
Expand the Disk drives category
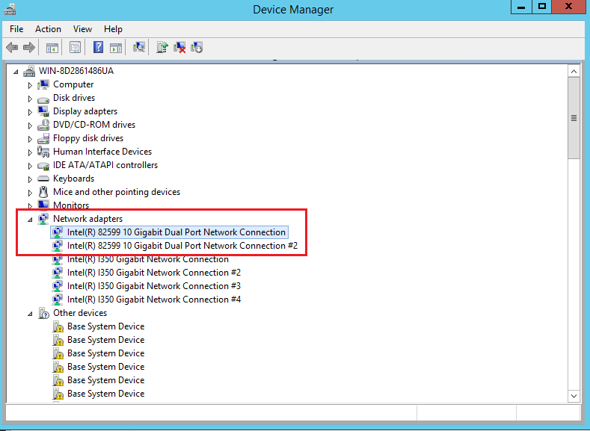(x=30, y=99)
